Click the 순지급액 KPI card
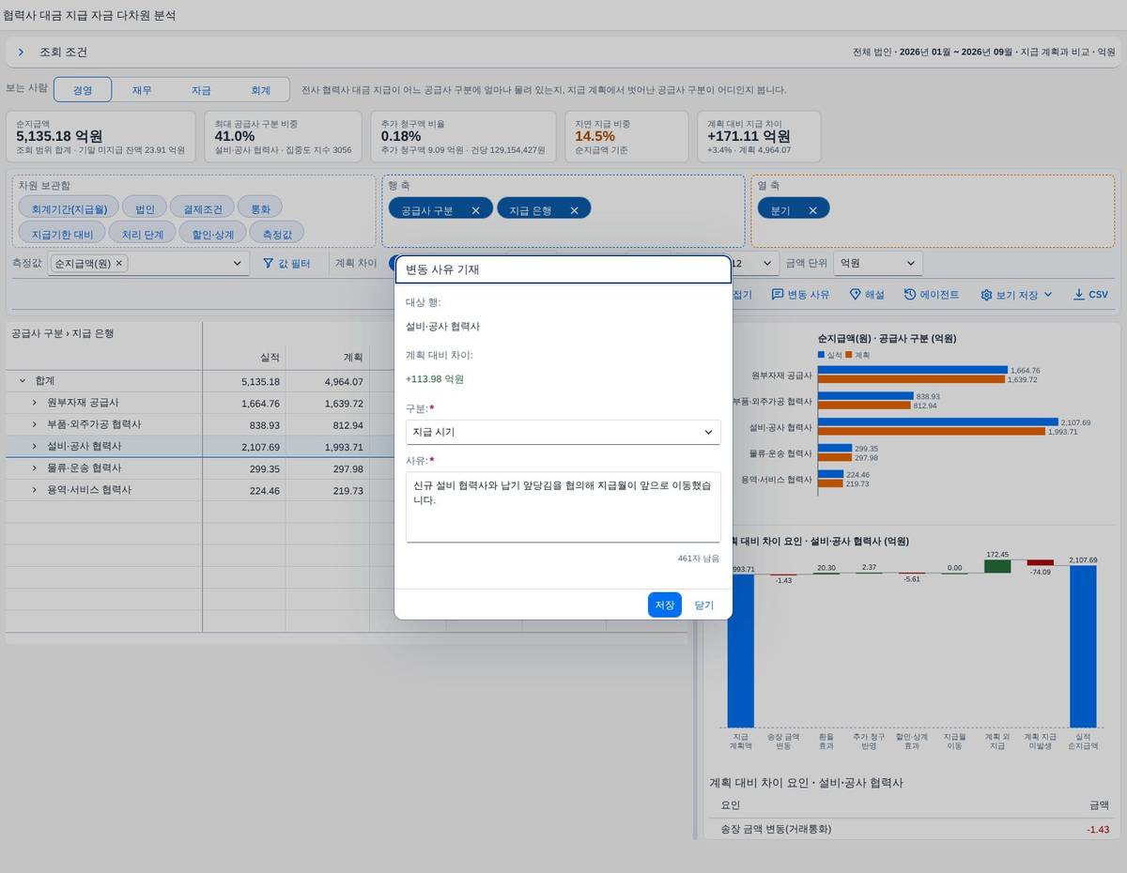Image resolution: width=1127 pixels, height=873 pixels. pos(101,136)
